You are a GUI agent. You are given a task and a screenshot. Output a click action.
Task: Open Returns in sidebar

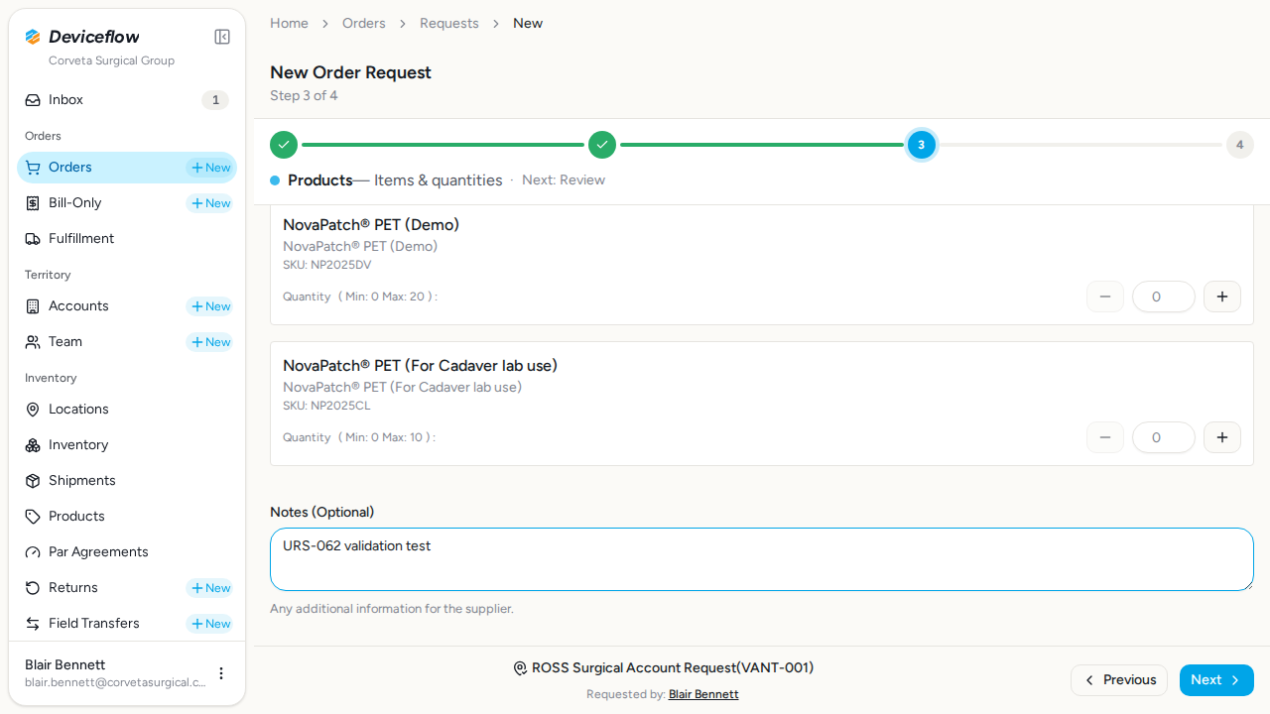127,588
